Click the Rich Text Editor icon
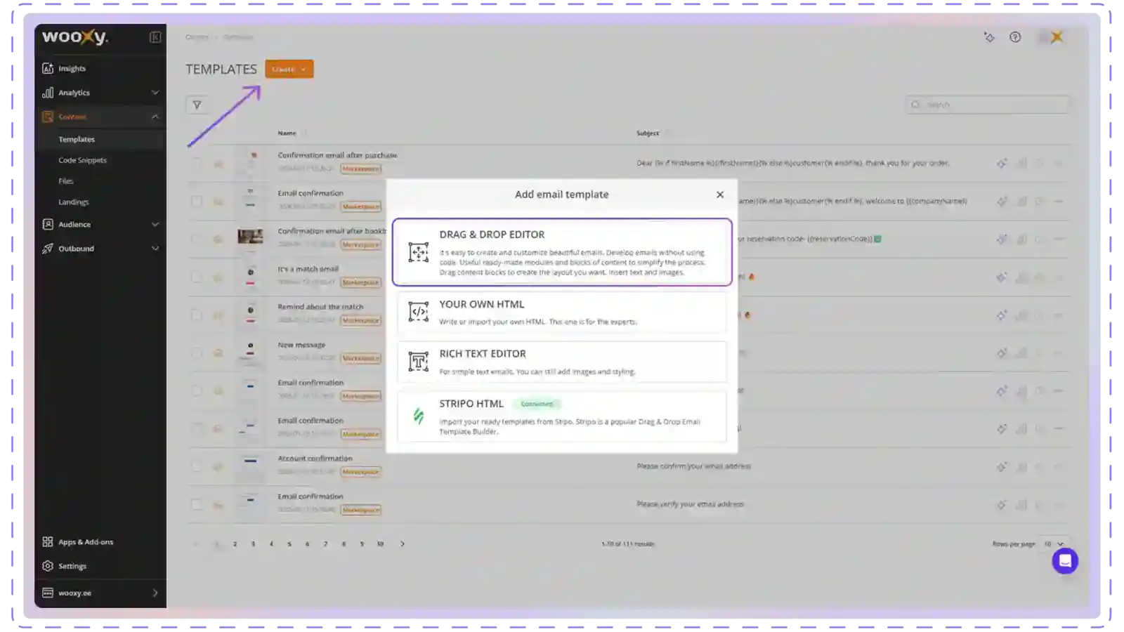 coord(419,362)
